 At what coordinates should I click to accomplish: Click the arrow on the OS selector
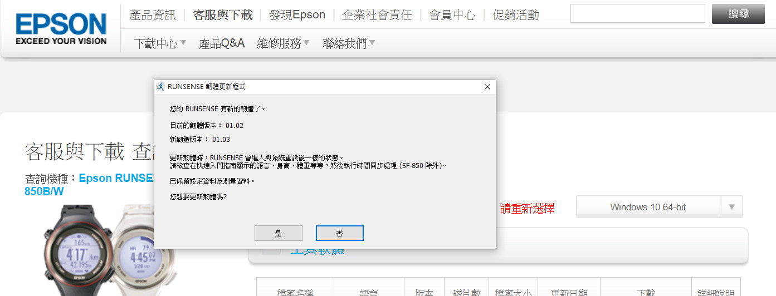coord(732,207)
